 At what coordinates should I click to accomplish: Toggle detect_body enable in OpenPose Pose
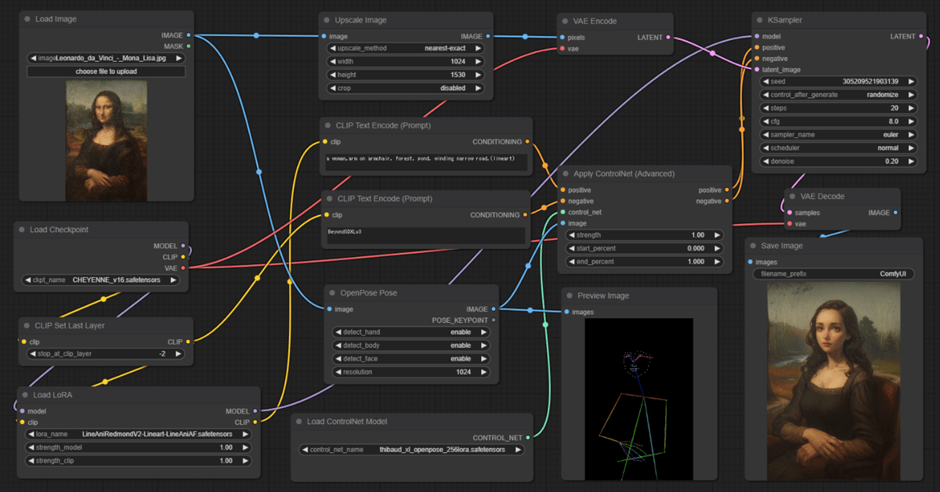pos(411,345)
